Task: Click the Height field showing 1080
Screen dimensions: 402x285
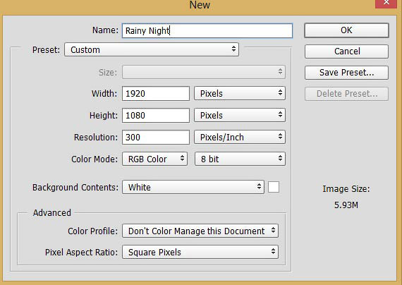Action: [156, 115]
